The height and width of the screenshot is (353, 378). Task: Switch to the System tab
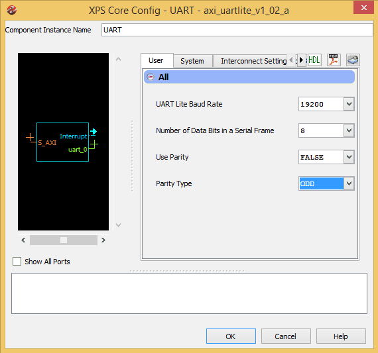tap(192, 61)
